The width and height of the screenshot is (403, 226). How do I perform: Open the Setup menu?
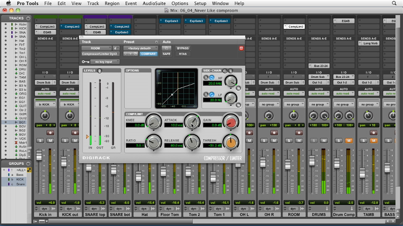coord(200,3)
